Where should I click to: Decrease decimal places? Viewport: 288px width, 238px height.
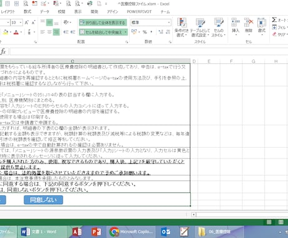(x=168, y=32)
